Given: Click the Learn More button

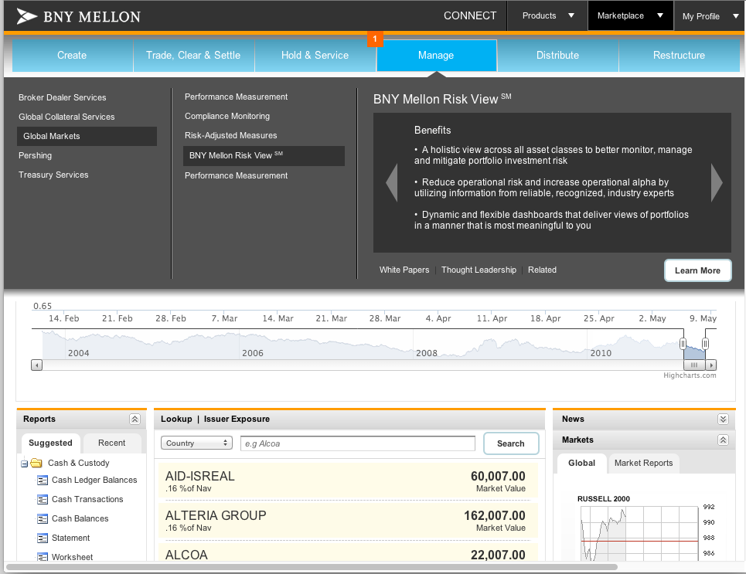Looking at the screenshot, I should click(x=697, y=270).
